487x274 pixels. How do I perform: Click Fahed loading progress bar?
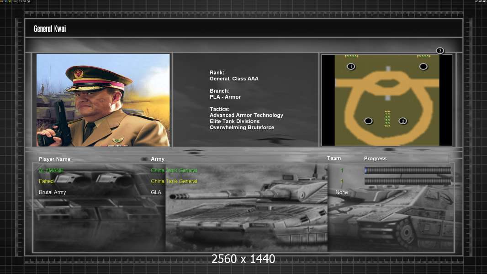point(408,181)
